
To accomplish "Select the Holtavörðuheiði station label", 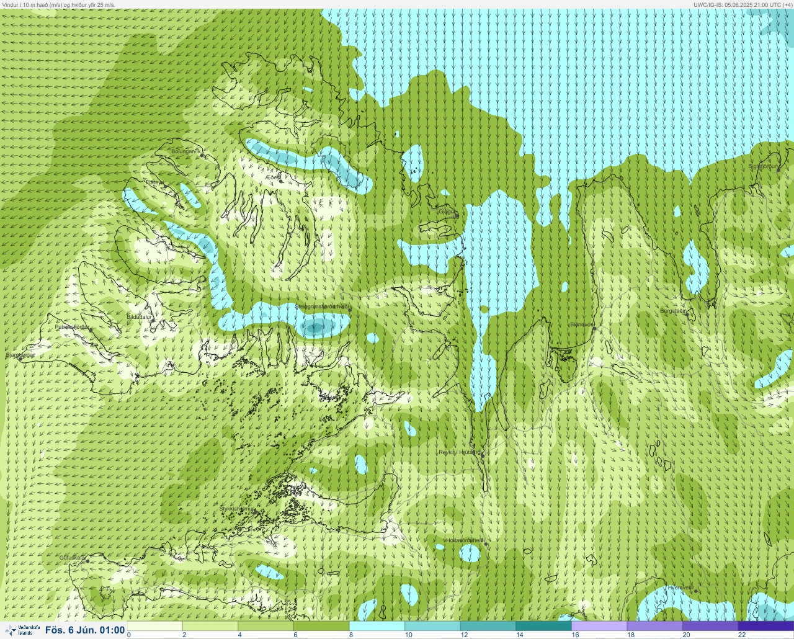I will [x=465, y=540].
